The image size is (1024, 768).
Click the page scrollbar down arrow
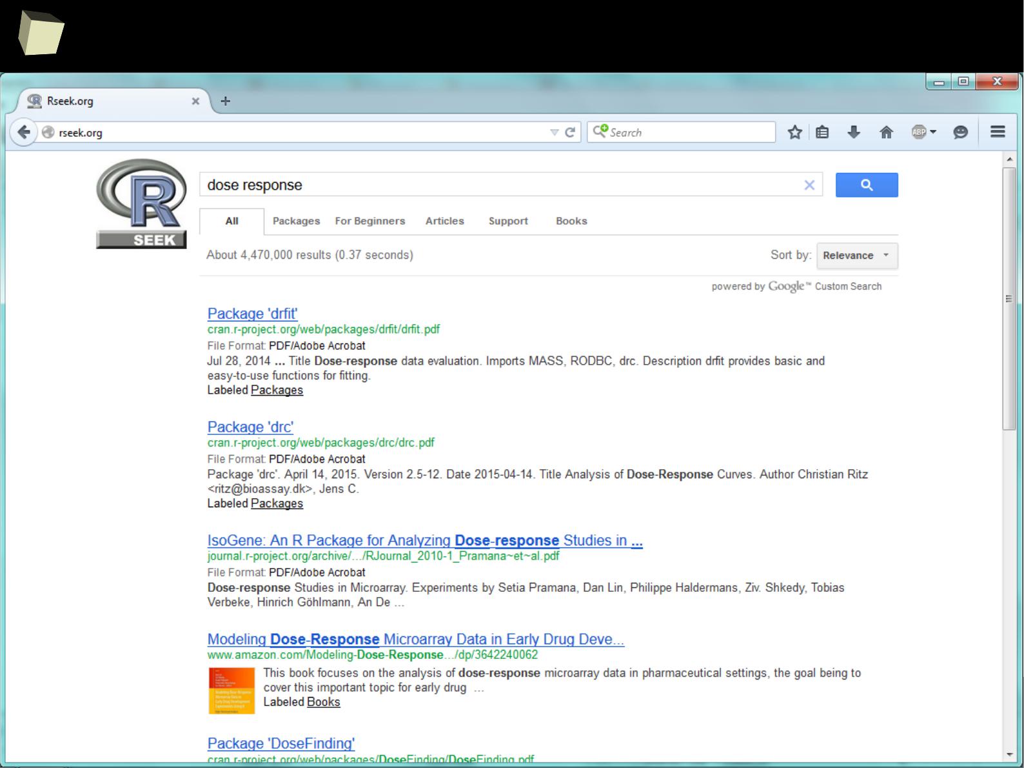[1009, 754]
